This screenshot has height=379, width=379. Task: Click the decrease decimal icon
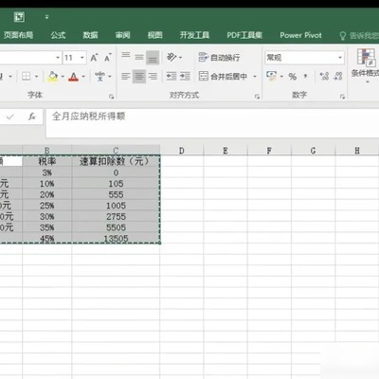(338, 76)
